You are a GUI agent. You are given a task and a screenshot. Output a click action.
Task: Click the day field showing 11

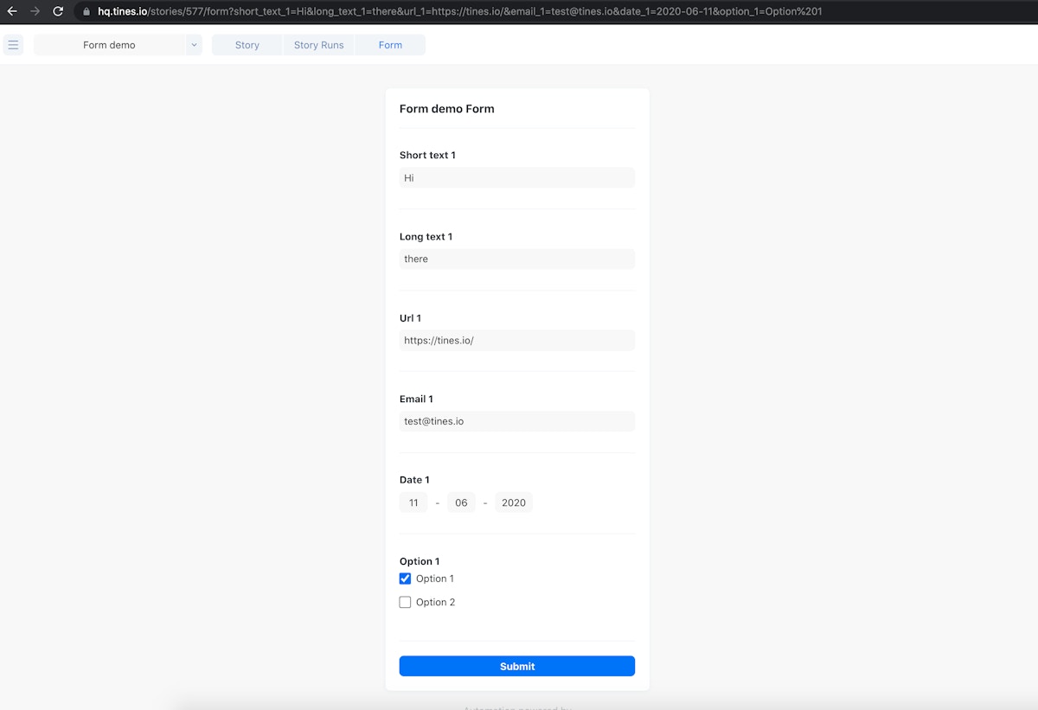point(413,502)
